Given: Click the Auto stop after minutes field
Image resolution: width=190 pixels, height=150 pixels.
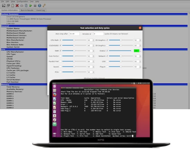Looking at the screenshot, I should (74, 34).
